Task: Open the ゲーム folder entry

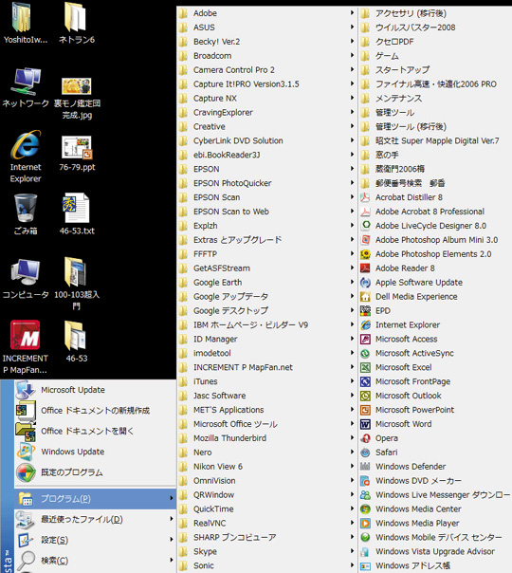Action: tap(435, 56)
